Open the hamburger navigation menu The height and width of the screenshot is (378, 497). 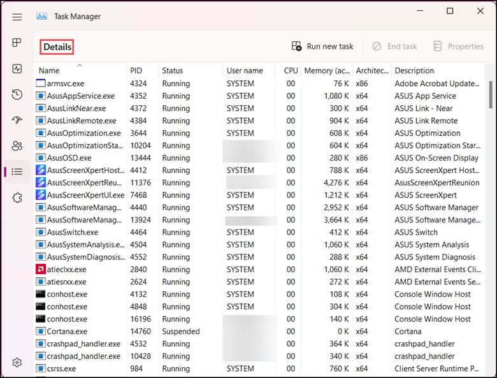tap(17, 17)
